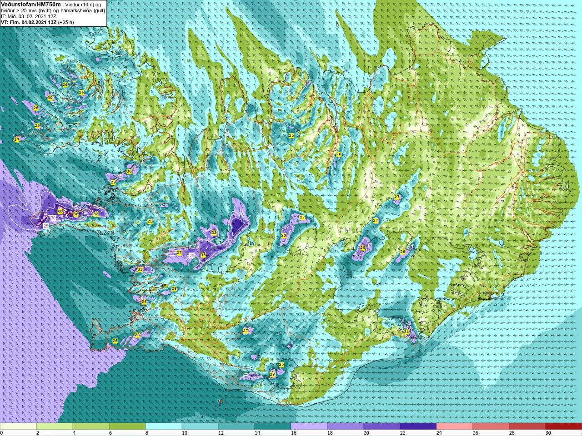Click the legend scale number 20
Image resolution: width=582 pixels, height=436 pixels.
pos(366,433)
